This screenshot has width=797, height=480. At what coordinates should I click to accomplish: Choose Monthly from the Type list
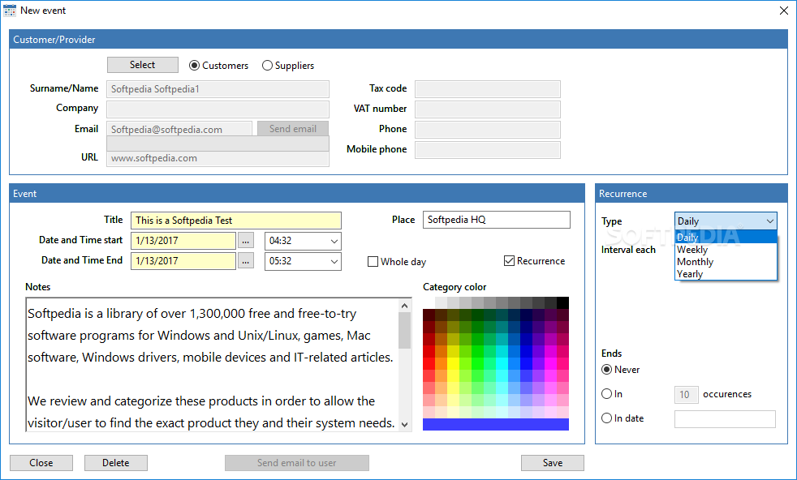tap(726, 262)
